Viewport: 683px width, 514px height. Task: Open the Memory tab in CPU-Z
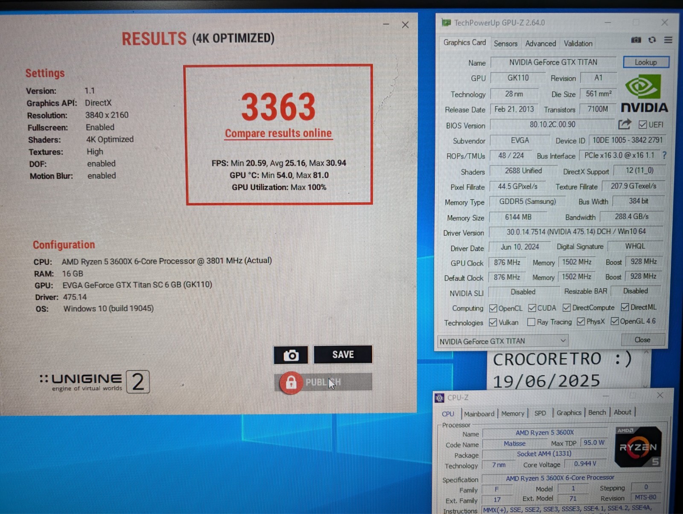click(x=513, y=413)
